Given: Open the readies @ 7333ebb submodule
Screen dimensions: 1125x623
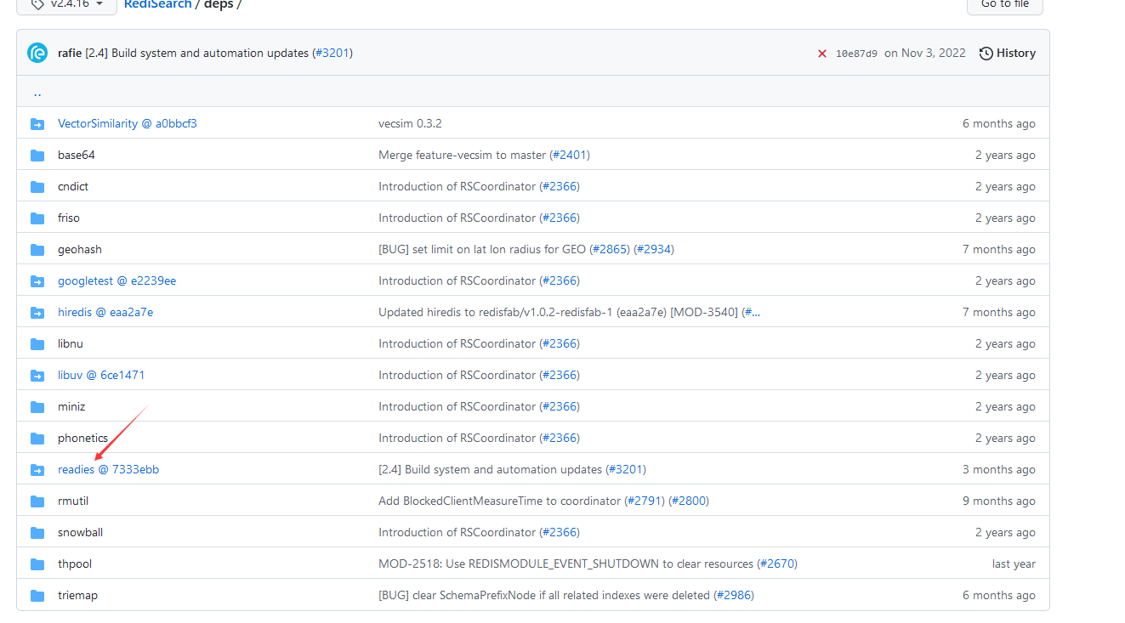Looking at the screenshot, I should [x=109, y=469].
